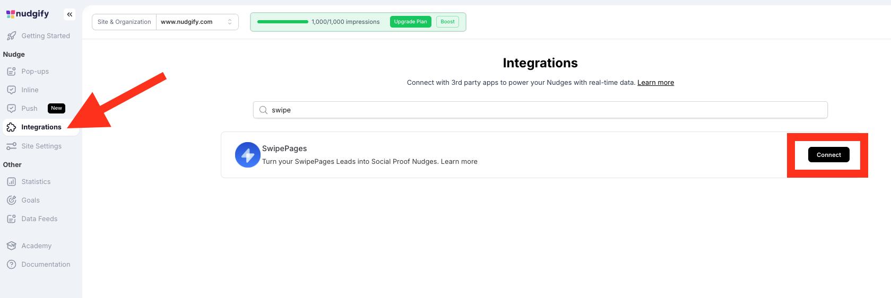Viewport: 891px width, 298px height.
Task: Click the Other section header
Action: coord(12,165)
